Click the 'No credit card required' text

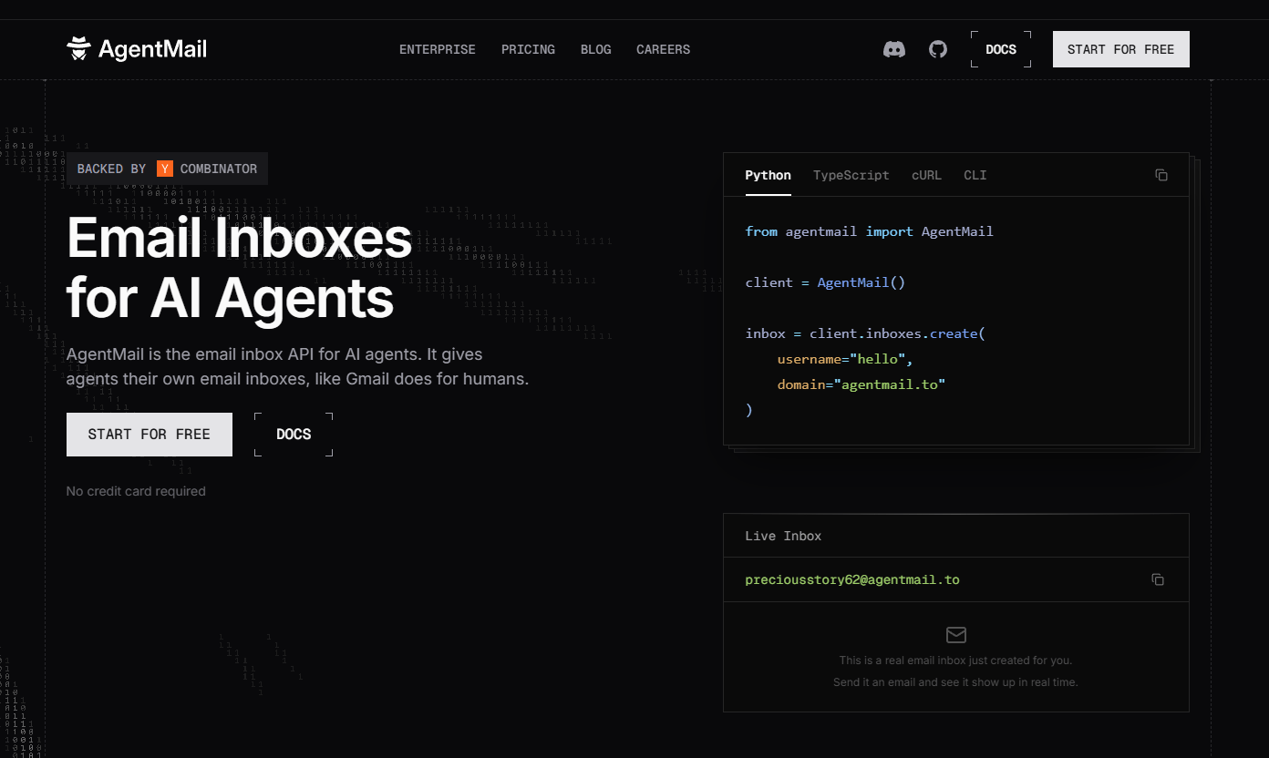(x=136, y=491)
